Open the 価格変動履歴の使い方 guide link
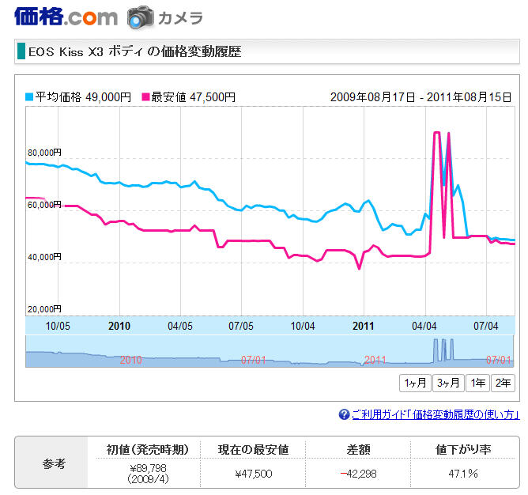Screen dimensions: 528x495 (x=436, y=414)
